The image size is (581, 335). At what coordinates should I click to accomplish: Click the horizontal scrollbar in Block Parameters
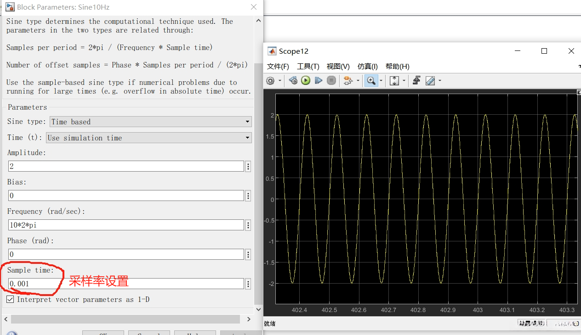coord(125,319)
